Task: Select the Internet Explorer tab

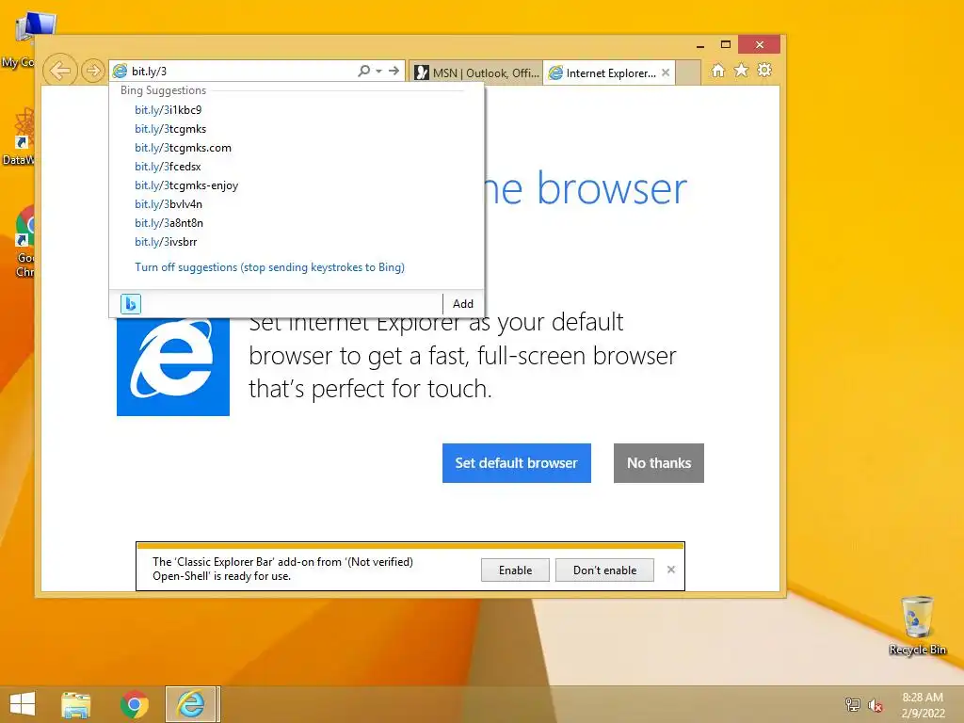Action: pyautogui.click(x=609, y=72)
